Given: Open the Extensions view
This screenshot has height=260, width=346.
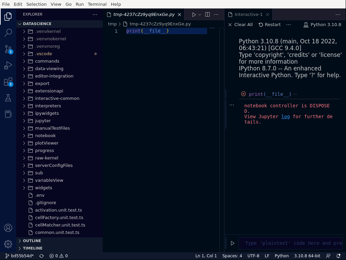Looking at the screenshot, I should click(x=8, y=82).
